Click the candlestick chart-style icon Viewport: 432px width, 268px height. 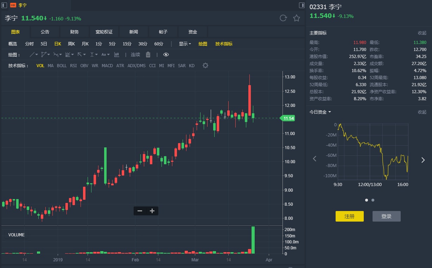[117, 55]
